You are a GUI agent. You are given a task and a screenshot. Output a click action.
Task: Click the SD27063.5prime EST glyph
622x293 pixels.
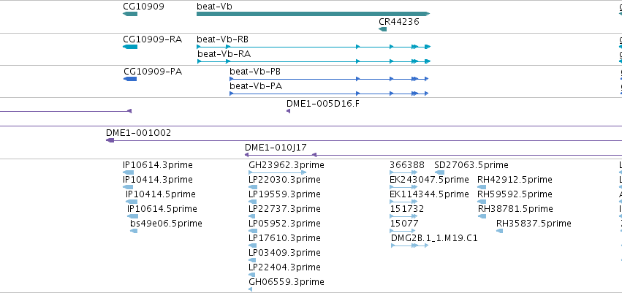click(439, 172)
